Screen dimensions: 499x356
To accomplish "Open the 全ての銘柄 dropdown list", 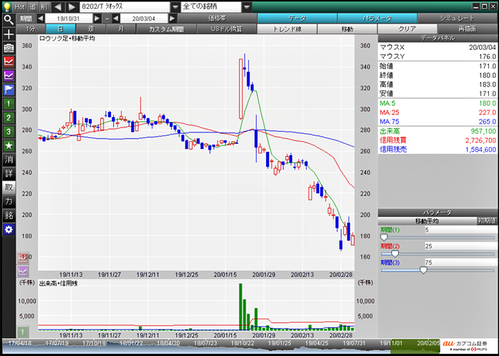I will [x=247, y=7].
